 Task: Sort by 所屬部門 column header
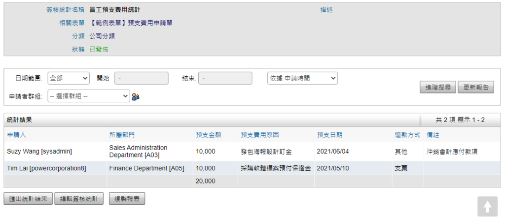point(122,135)
